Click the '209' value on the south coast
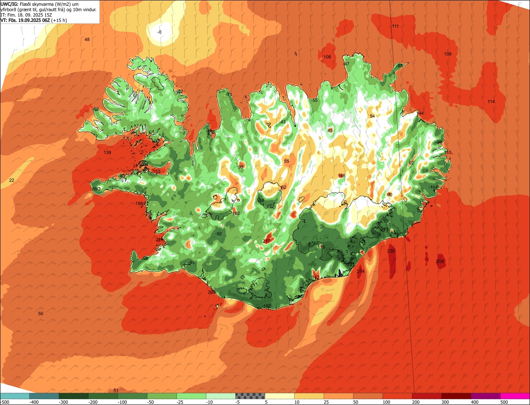The height and width of the screenshot is (405, 530). coord(212,292)
